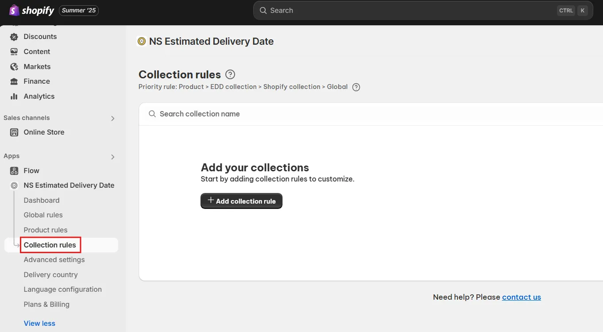Click the Add collection rule button
The height and width of the screenshot is (332, 603).
tap(241, 201)
